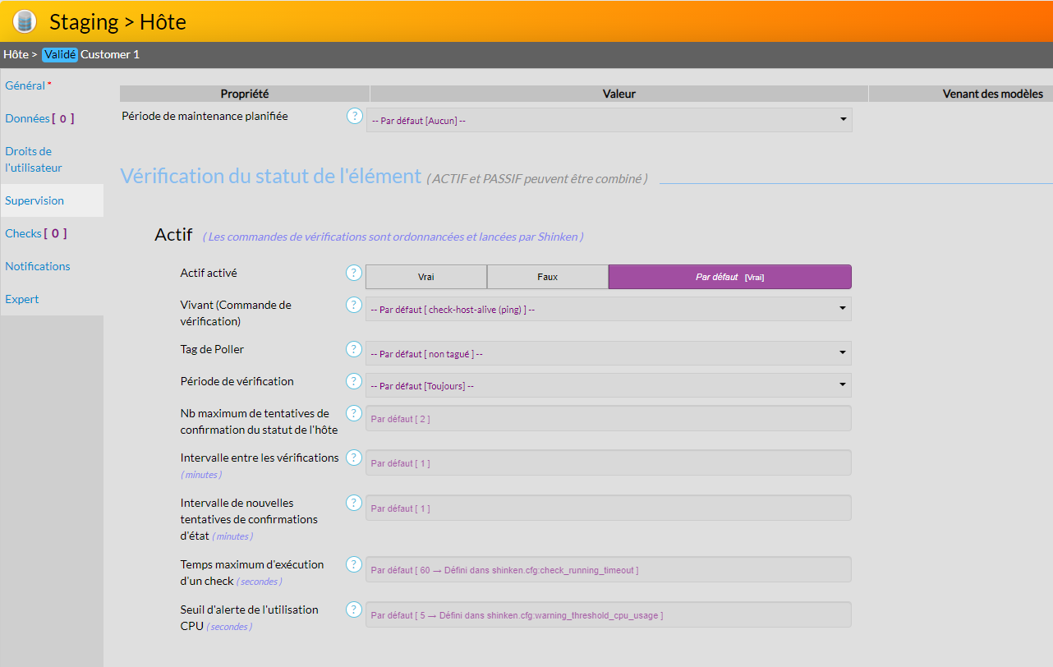1053x667 pixels.
Task: Expand the Tag de Poller dropdown
Action: (x=609, y=353)
